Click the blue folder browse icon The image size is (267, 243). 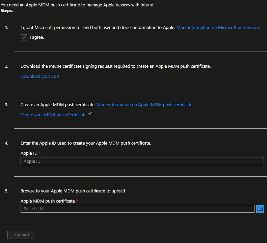260,209
